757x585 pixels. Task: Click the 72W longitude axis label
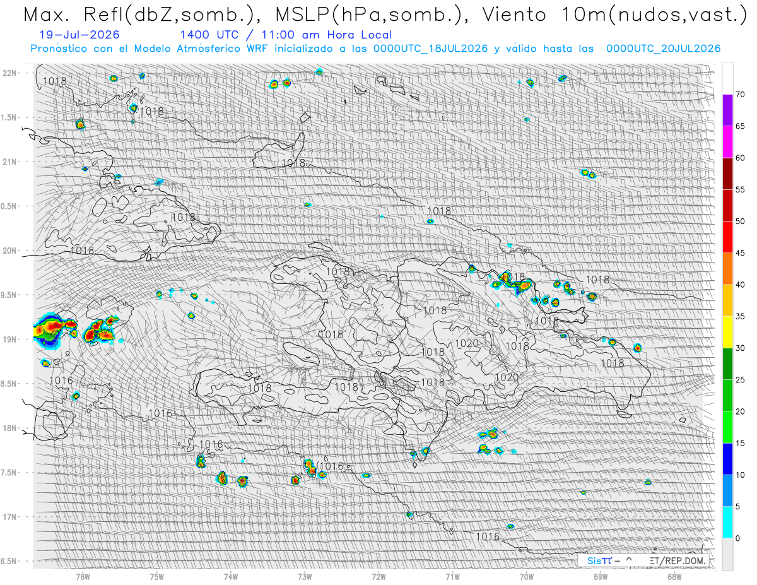[x=378, y=576]
